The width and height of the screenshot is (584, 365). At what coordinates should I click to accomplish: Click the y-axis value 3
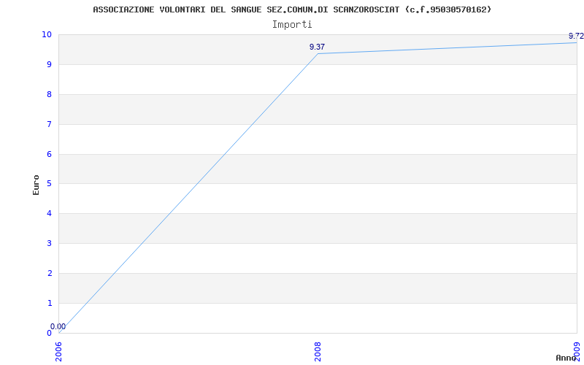49,243
